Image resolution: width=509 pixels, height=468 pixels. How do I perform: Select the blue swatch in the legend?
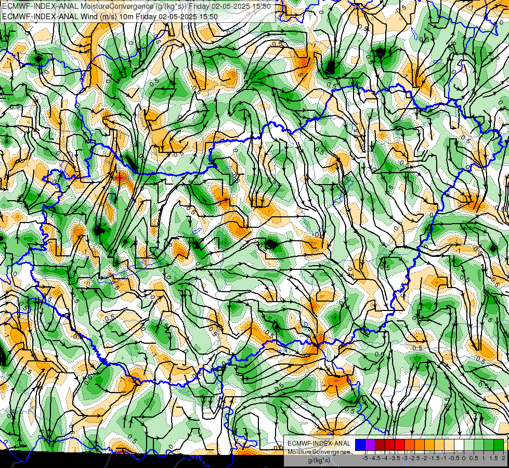point(360,445)
